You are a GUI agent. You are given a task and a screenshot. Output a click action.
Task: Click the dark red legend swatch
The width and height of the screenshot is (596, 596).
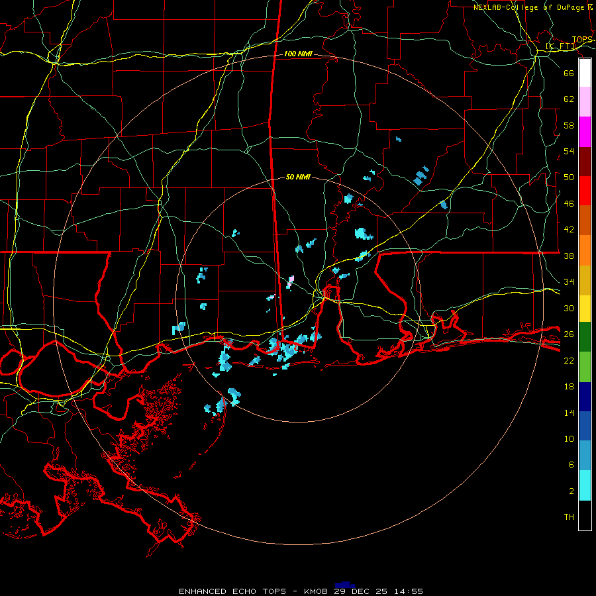pyautogui.click(x=585, y=162)
